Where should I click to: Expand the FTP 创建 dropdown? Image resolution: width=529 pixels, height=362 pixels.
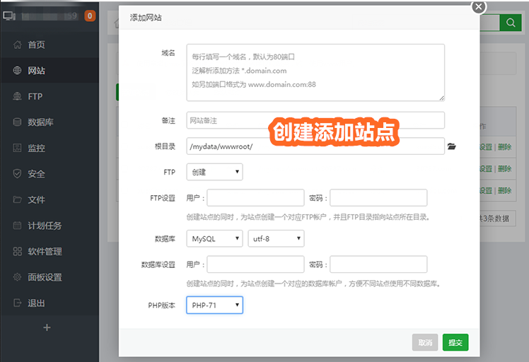tap(214, 172)
